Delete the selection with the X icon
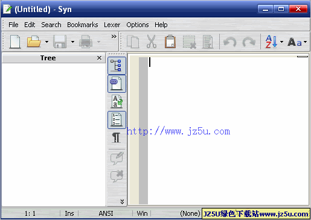This screenshot has height=220, width=311. (189, 42)
